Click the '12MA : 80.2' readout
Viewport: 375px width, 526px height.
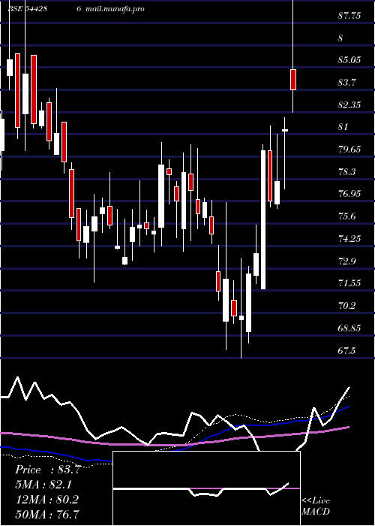[47, 500]
